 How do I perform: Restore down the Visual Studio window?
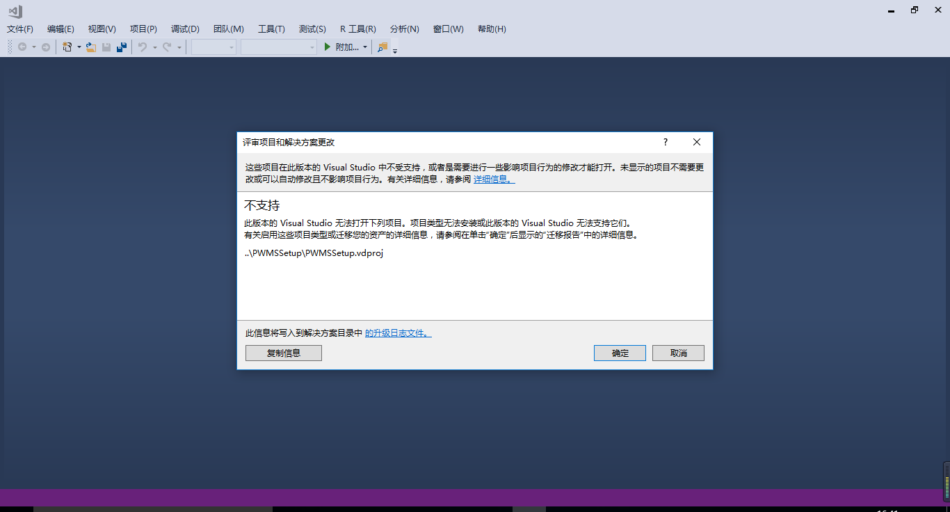click(x=915, y=10)
